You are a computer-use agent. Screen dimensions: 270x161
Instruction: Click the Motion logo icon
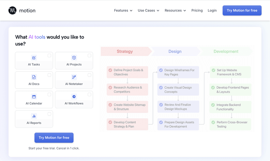[x=12, y=10]
